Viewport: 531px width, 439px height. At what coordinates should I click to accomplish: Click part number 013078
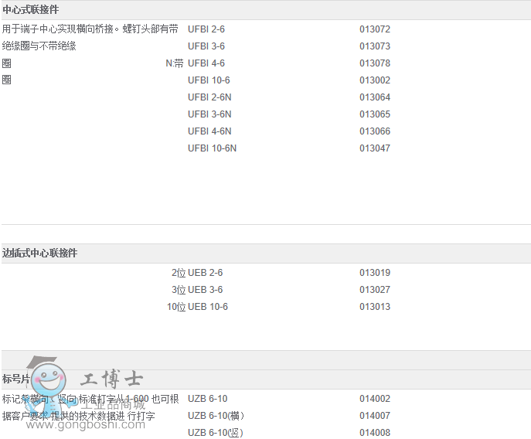tap(375, 63)
